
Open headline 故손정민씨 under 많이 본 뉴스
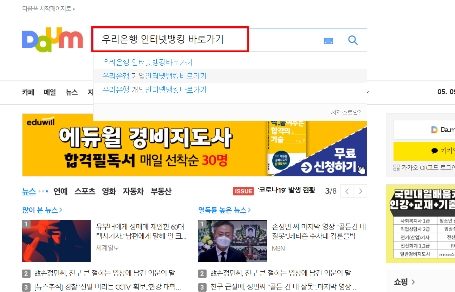(x=105, y=273)
